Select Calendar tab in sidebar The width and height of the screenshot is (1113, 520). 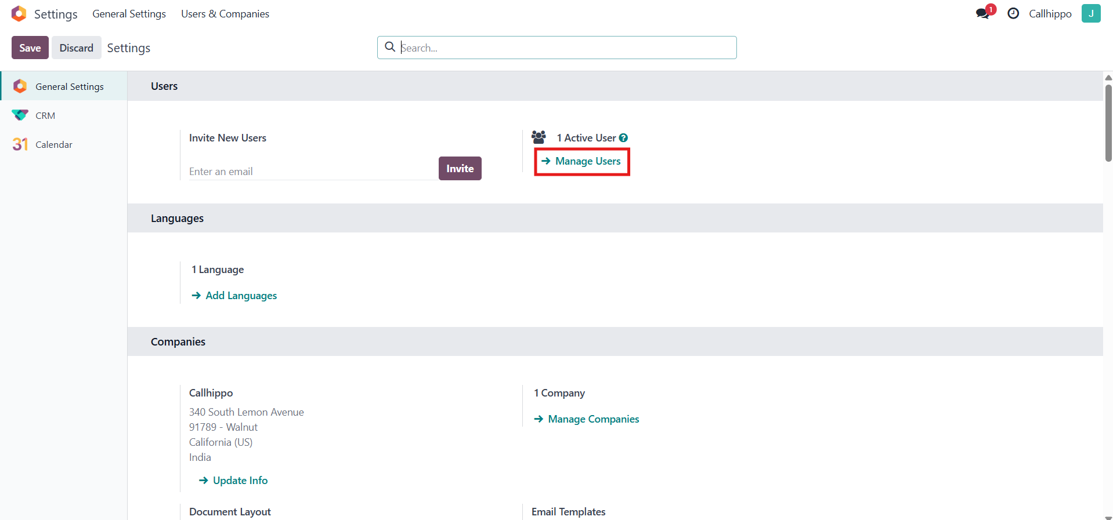pos(64,144)
